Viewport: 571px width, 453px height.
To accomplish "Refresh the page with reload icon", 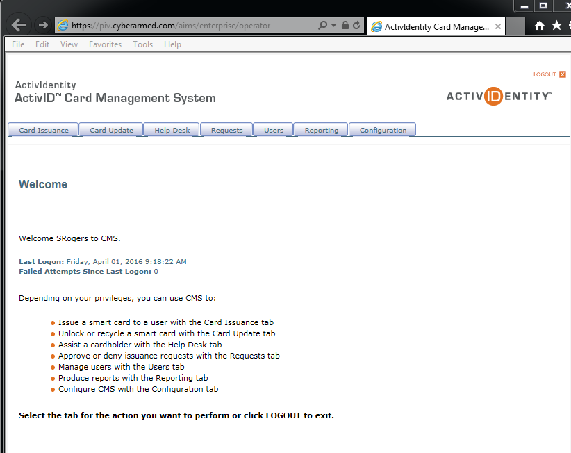I will [356, 25].
